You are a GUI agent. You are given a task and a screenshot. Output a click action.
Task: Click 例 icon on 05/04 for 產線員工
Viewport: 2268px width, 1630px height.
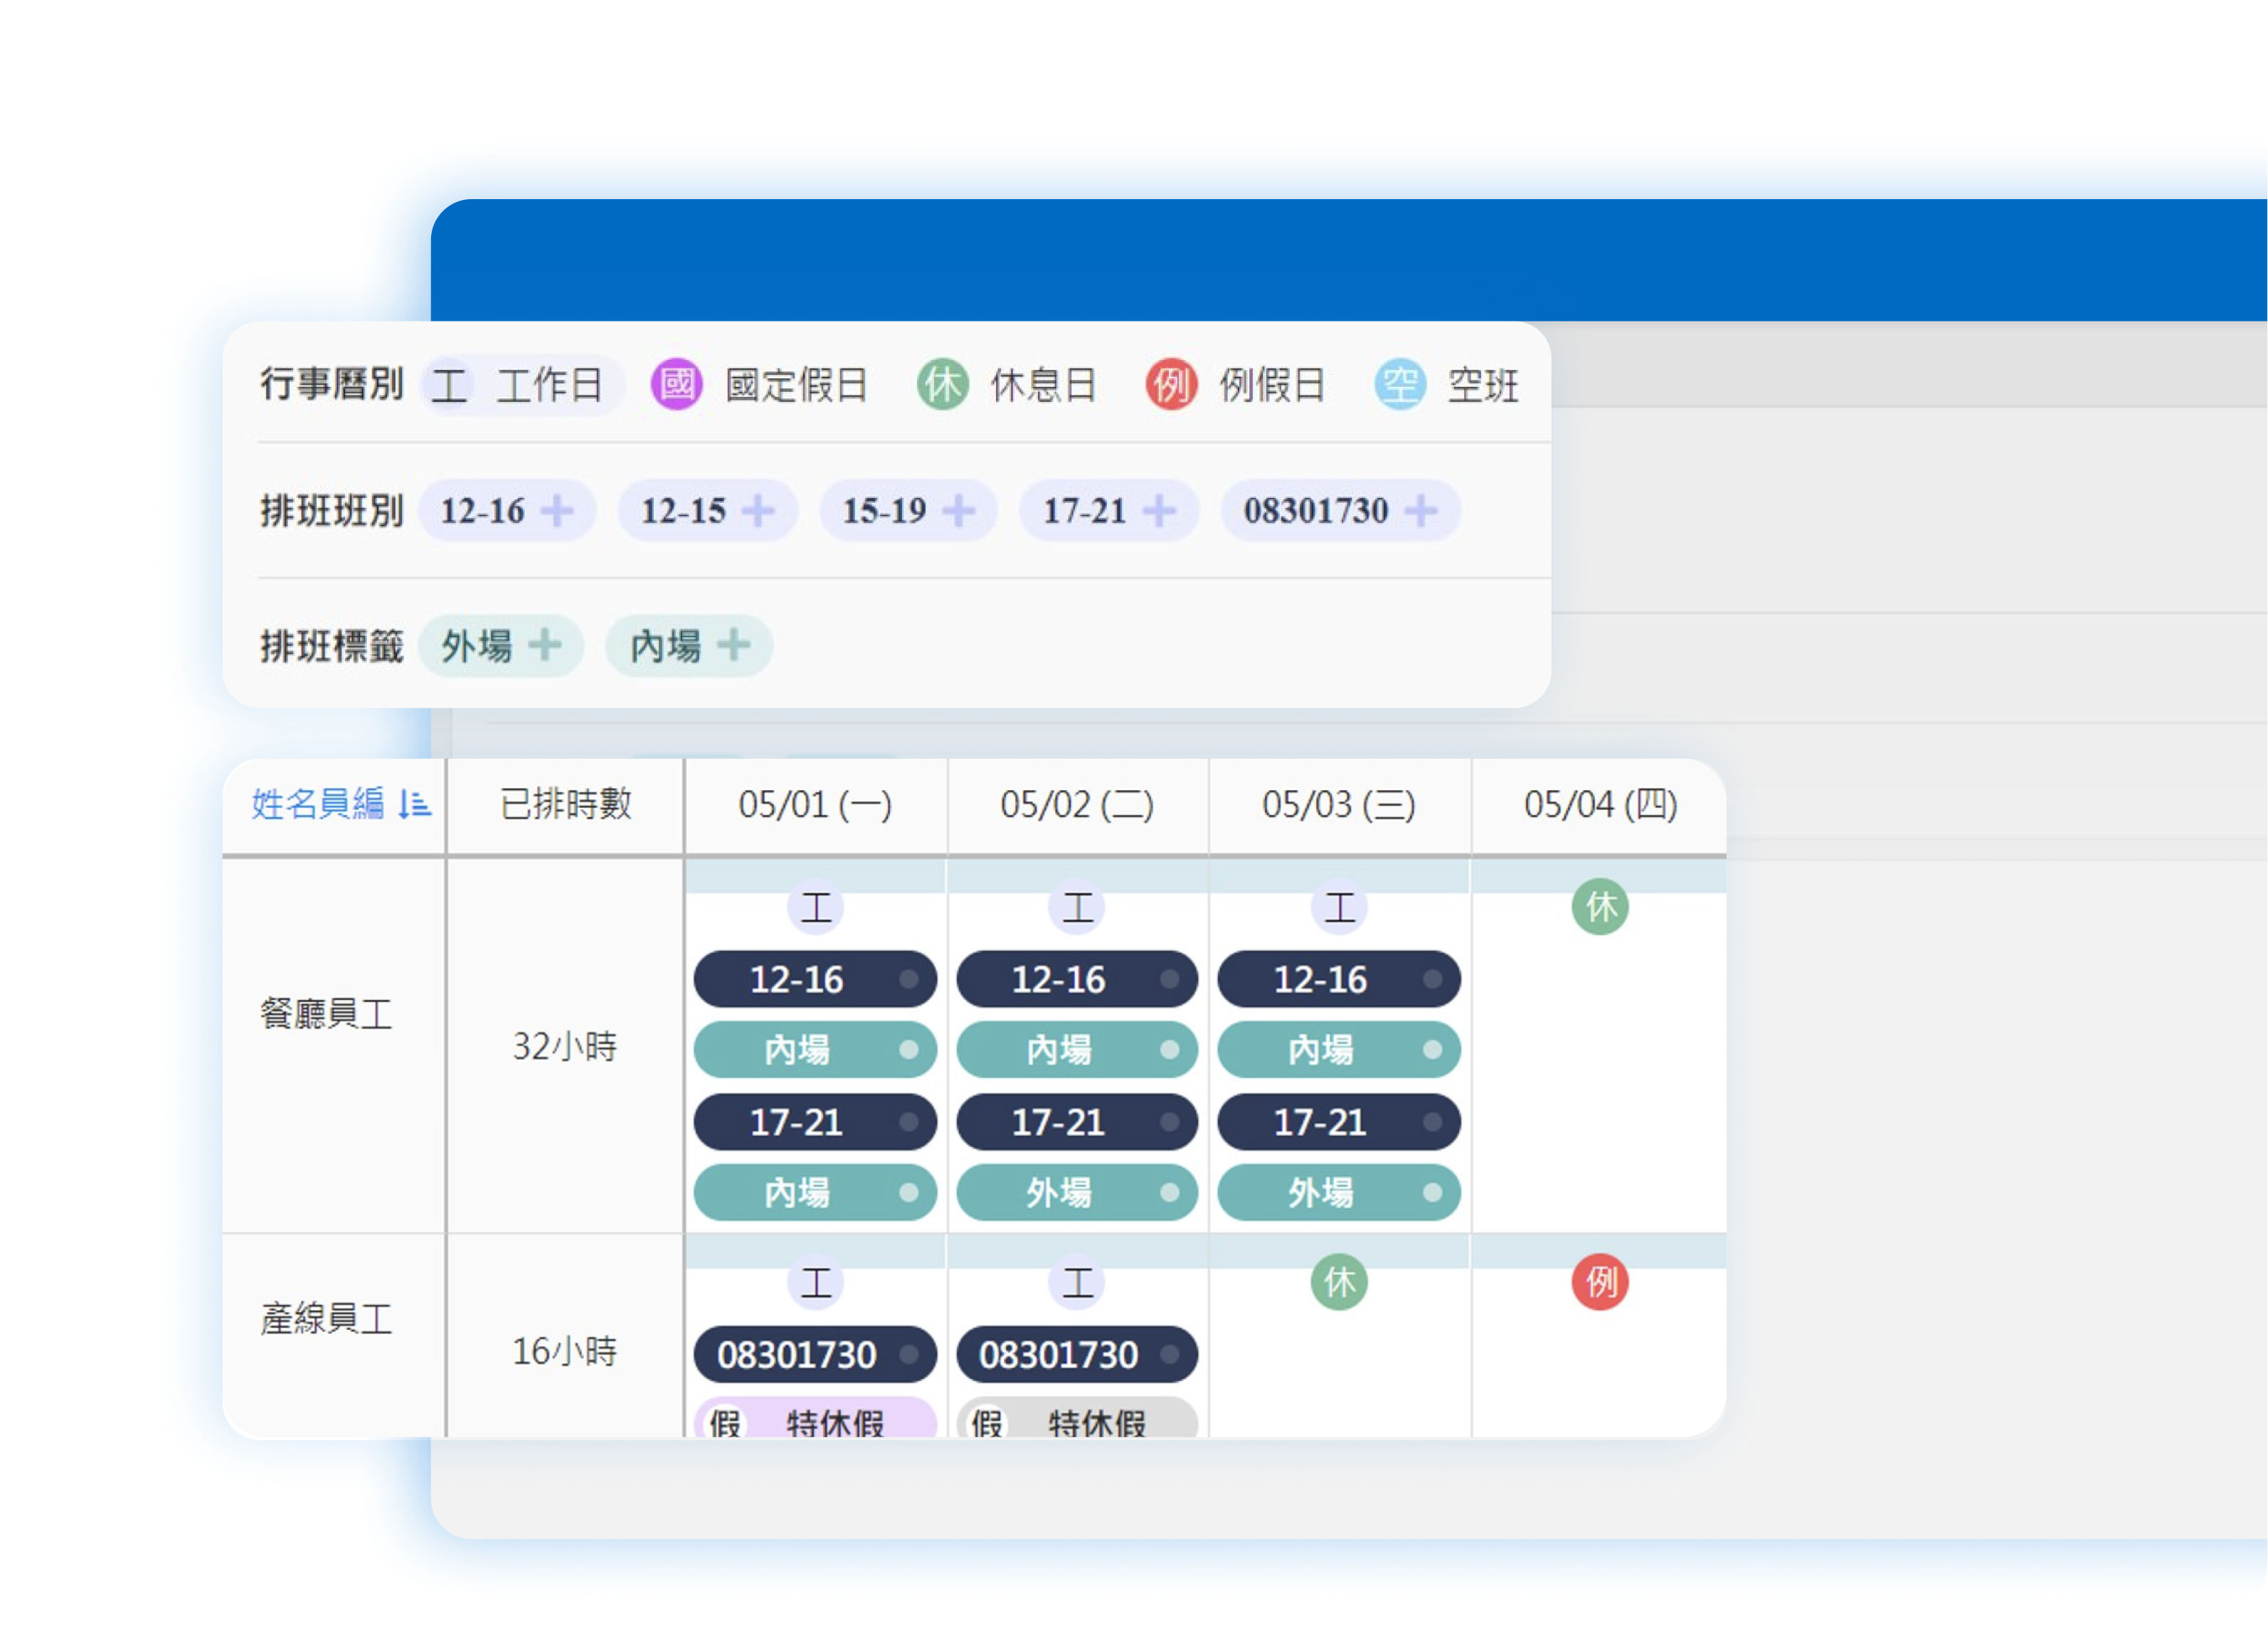tap(1600, 1282)
